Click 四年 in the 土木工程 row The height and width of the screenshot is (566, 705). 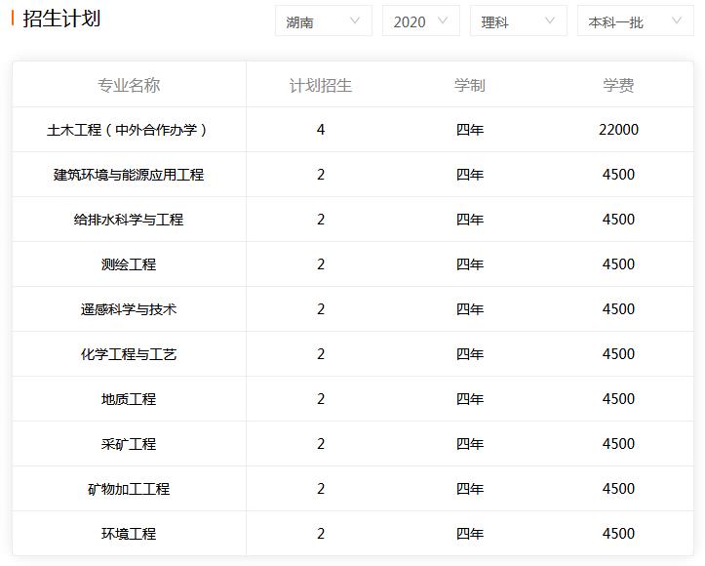point(469,130)
